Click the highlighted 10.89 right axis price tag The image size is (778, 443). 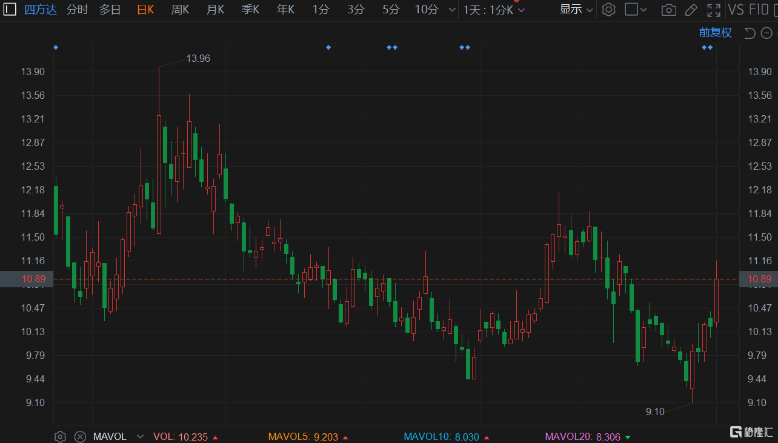point(760,279)
